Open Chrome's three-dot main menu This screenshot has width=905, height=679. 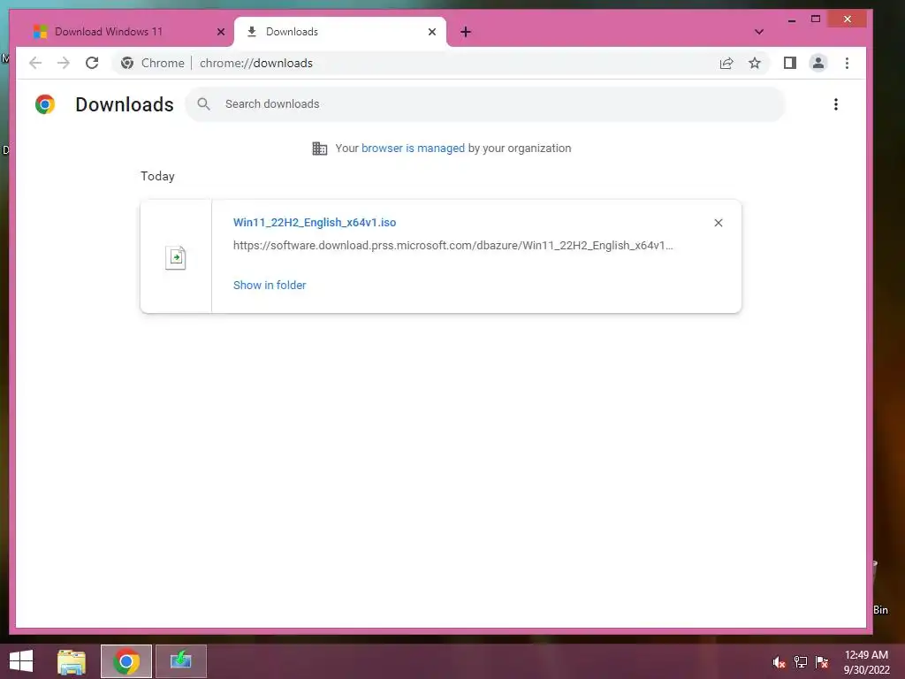click(x=847, y=63)
